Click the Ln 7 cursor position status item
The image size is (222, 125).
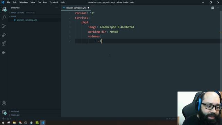[171, 119]
